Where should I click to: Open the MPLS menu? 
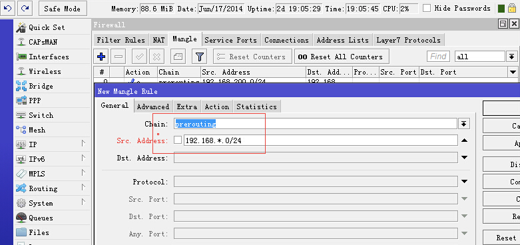[x=52, y=174]
